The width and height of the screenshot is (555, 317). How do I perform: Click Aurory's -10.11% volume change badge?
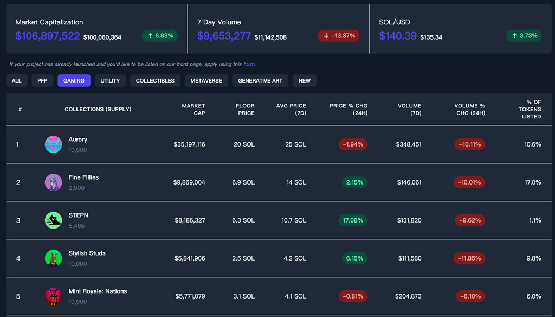pyautogui.click(x=470, y=144)
